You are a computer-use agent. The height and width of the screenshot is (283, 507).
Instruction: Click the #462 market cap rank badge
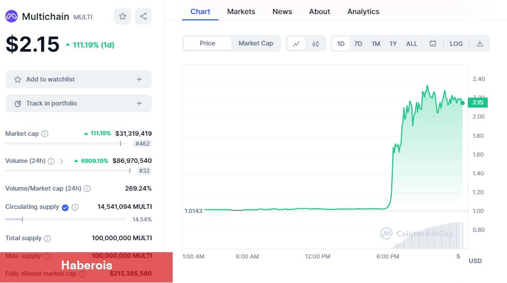point(142,144)
